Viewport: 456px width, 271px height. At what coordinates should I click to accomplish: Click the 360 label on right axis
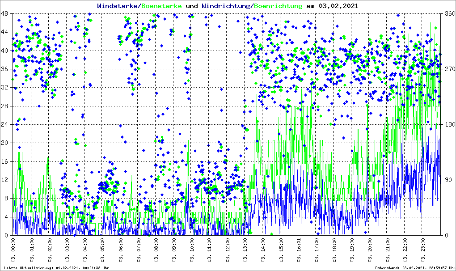tap(448, 14)
